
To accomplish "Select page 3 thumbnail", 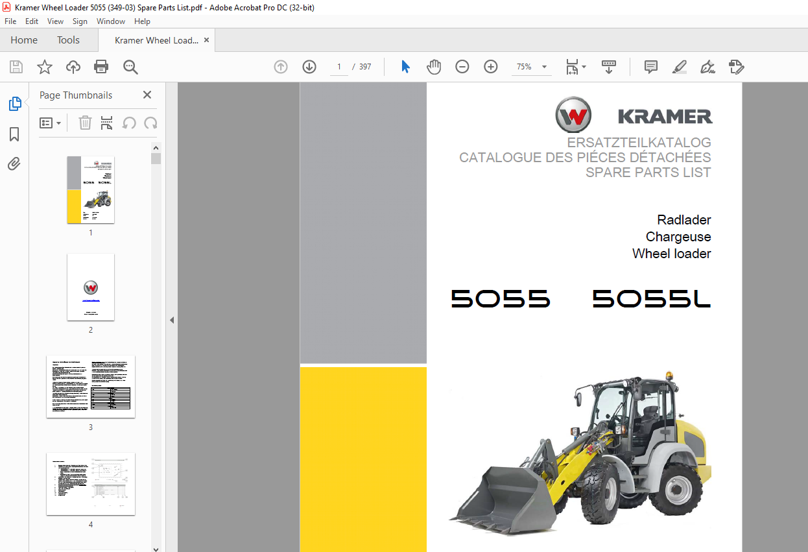I will pos(91,386).
